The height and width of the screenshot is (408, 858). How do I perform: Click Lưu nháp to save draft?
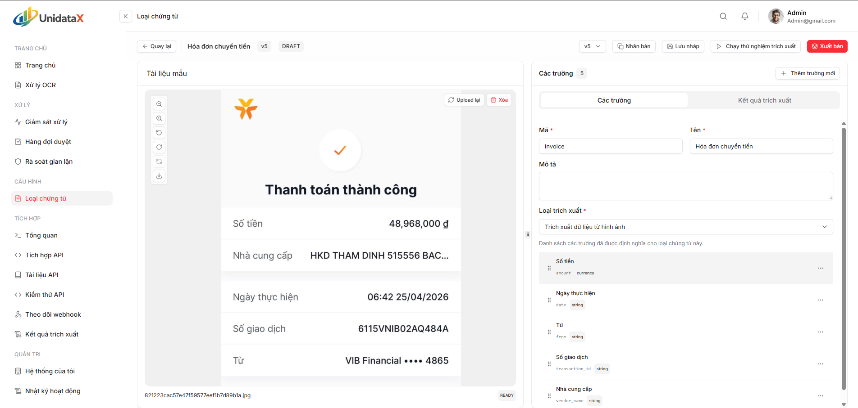coord(683,46)
